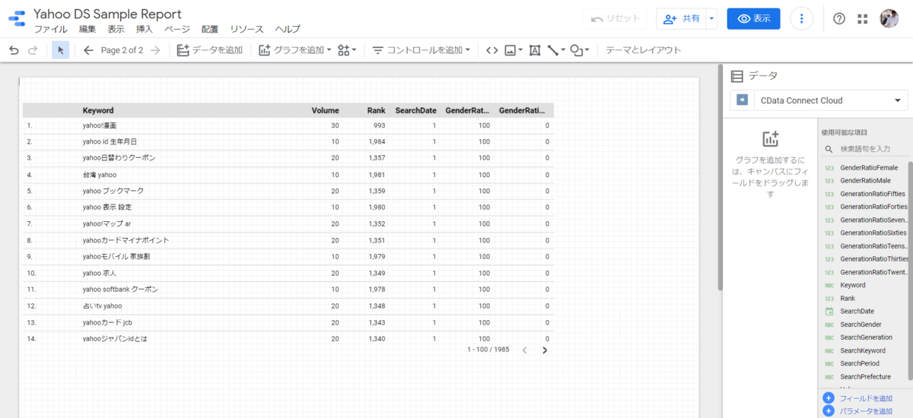Open the ページ menu

177,30
